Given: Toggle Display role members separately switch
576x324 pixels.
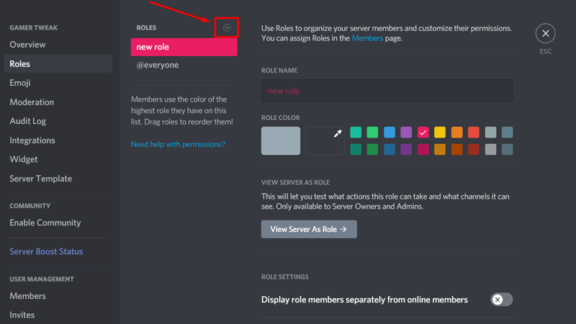Looking at the screenshot, I should pos(501,300).
